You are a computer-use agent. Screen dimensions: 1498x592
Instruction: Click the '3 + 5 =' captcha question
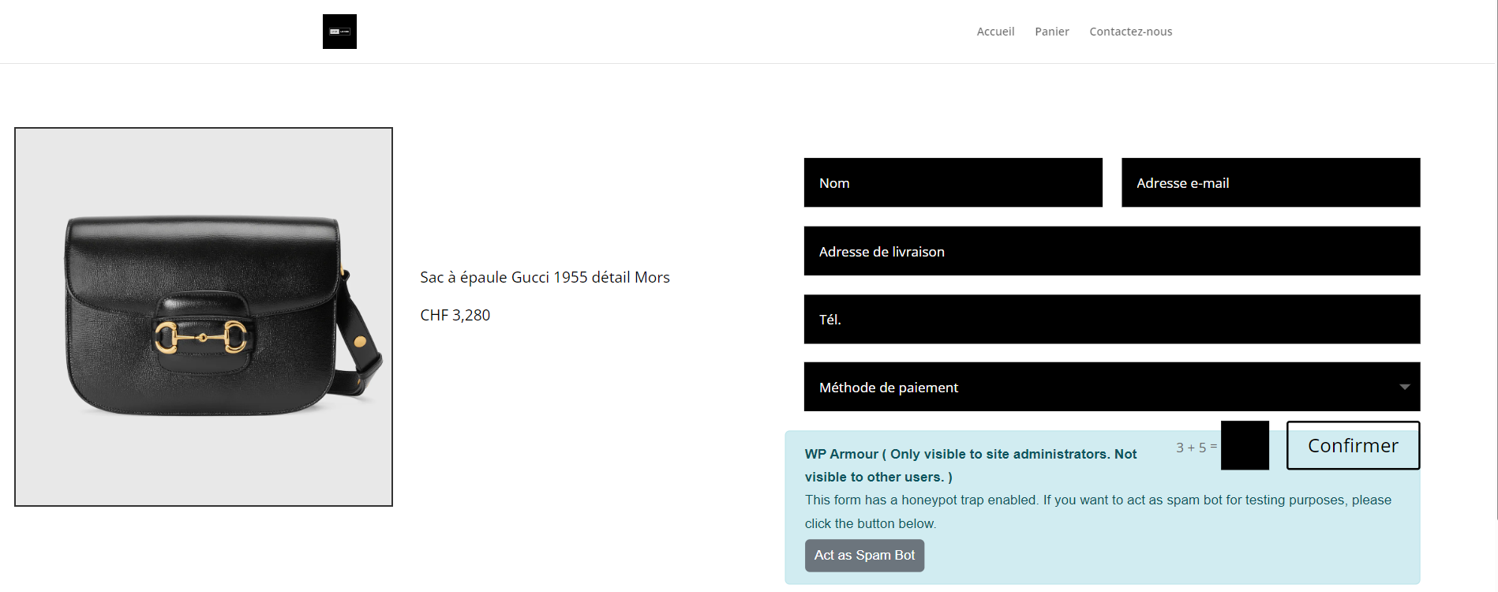[x=1196, y=448]
